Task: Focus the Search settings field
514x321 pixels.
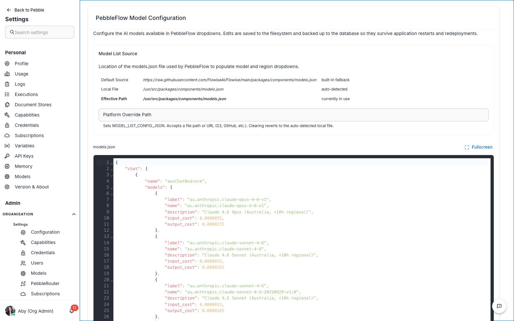Action: 40,32
